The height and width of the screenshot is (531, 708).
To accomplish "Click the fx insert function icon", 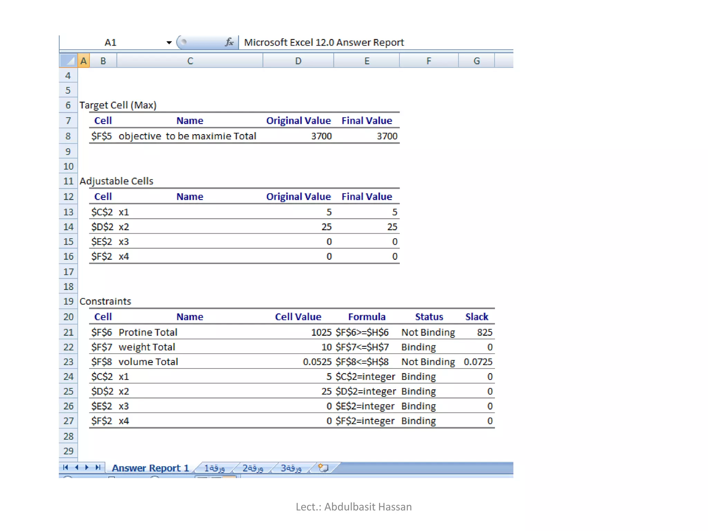I will [x=229, y=42].
